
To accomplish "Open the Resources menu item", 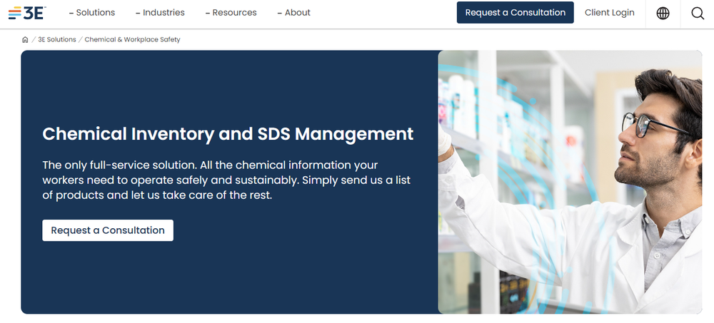I will point(235,13).
